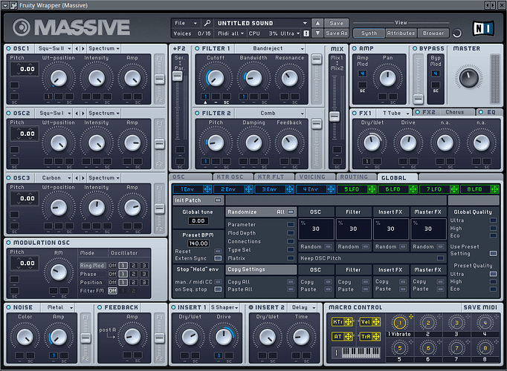The height and width of the screenshot is (371, 507).
Task: Toggle Extern Sync checkbox
Action: 218,258
